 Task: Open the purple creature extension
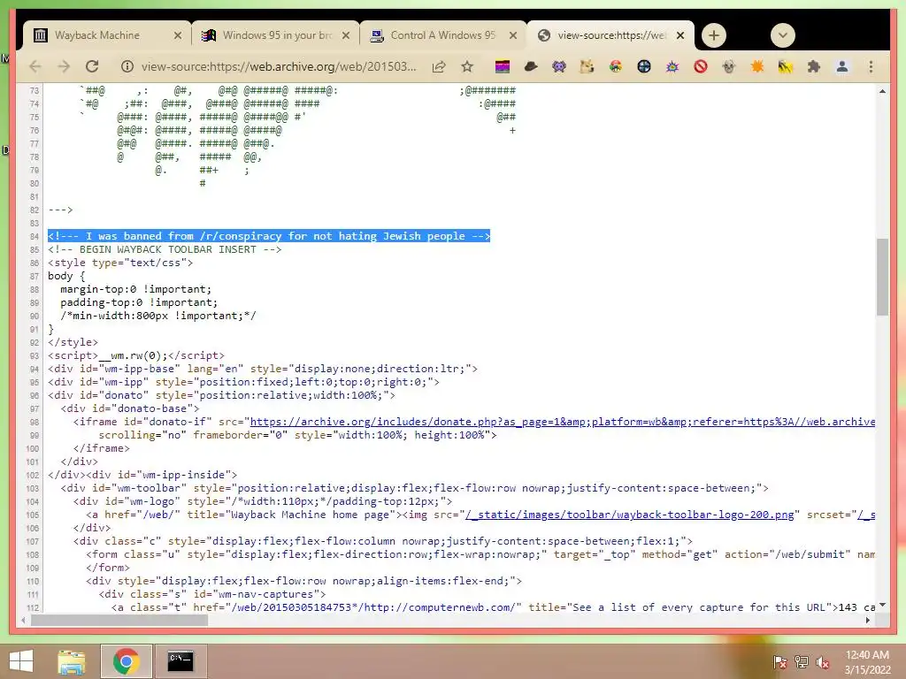(559, 67)
